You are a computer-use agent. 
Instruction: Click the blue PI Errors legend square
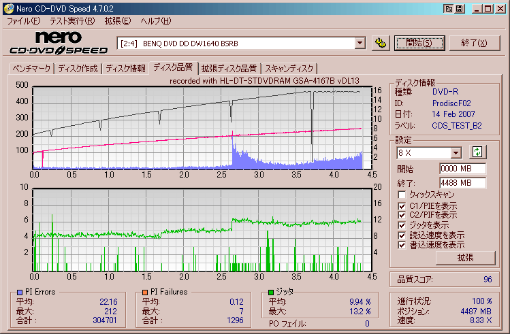[20, 292]
